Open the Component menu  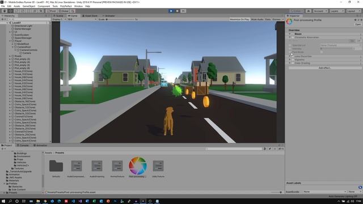[x=44, y=6]
